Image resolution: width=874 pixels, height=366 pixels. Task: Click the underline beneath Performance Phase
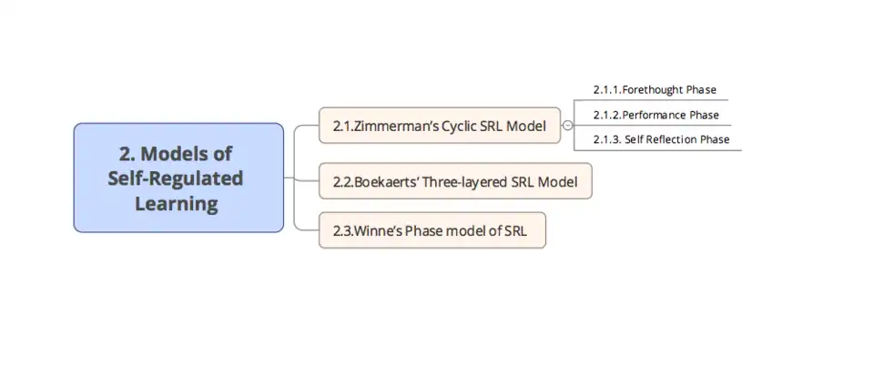click(655, 125)
